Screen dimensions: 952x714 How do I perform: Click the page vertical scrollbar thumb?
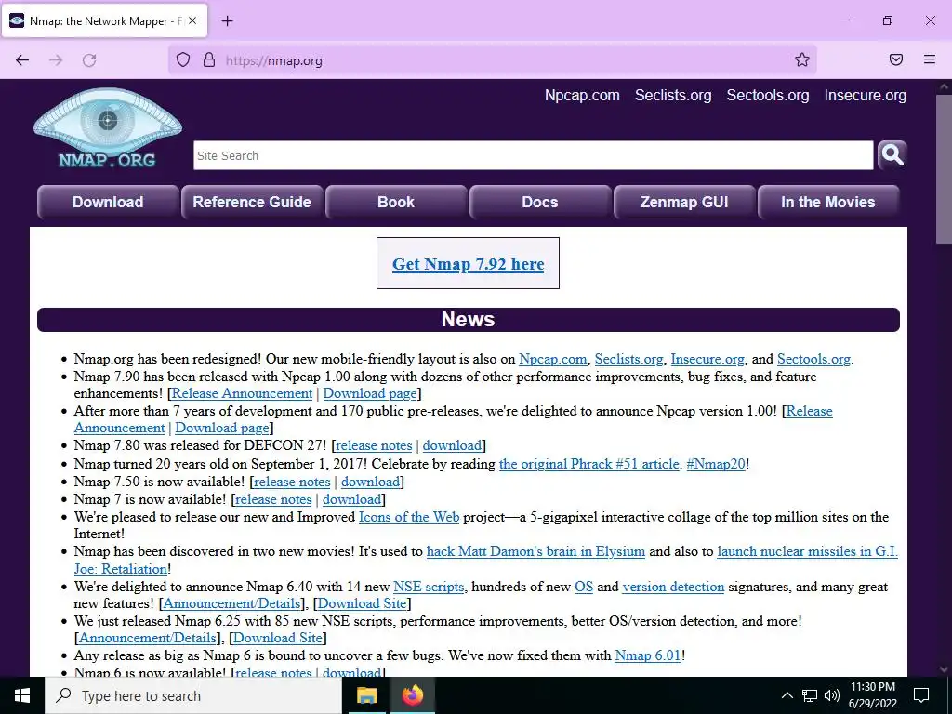click(943, 169)
